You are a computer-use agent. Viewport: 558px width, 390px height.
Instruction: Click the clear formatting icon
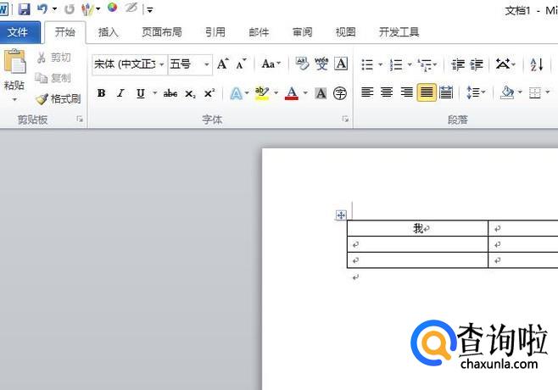pos(302,64)
